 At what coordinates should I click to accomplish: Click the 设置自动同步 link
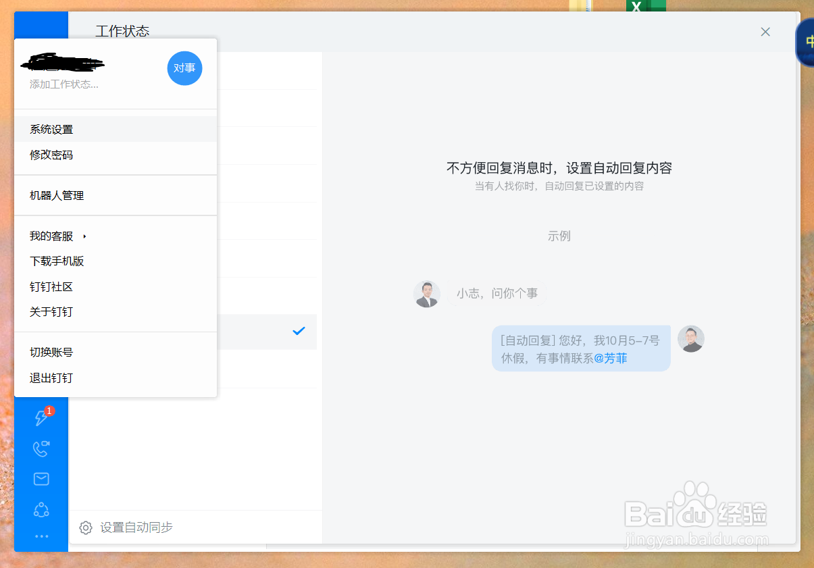[x=136, y=527]
